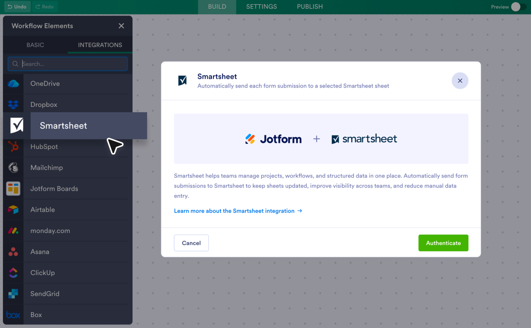
Task: Select Airtable in the integrations list
Action: coord(68,210)
